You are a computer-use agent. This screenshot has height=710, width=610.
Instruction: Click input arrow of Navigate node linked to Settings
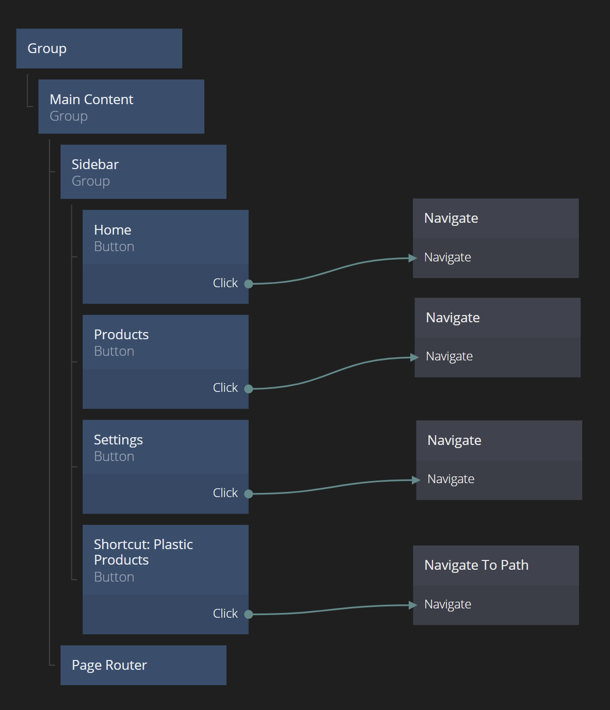click(416, 480)
